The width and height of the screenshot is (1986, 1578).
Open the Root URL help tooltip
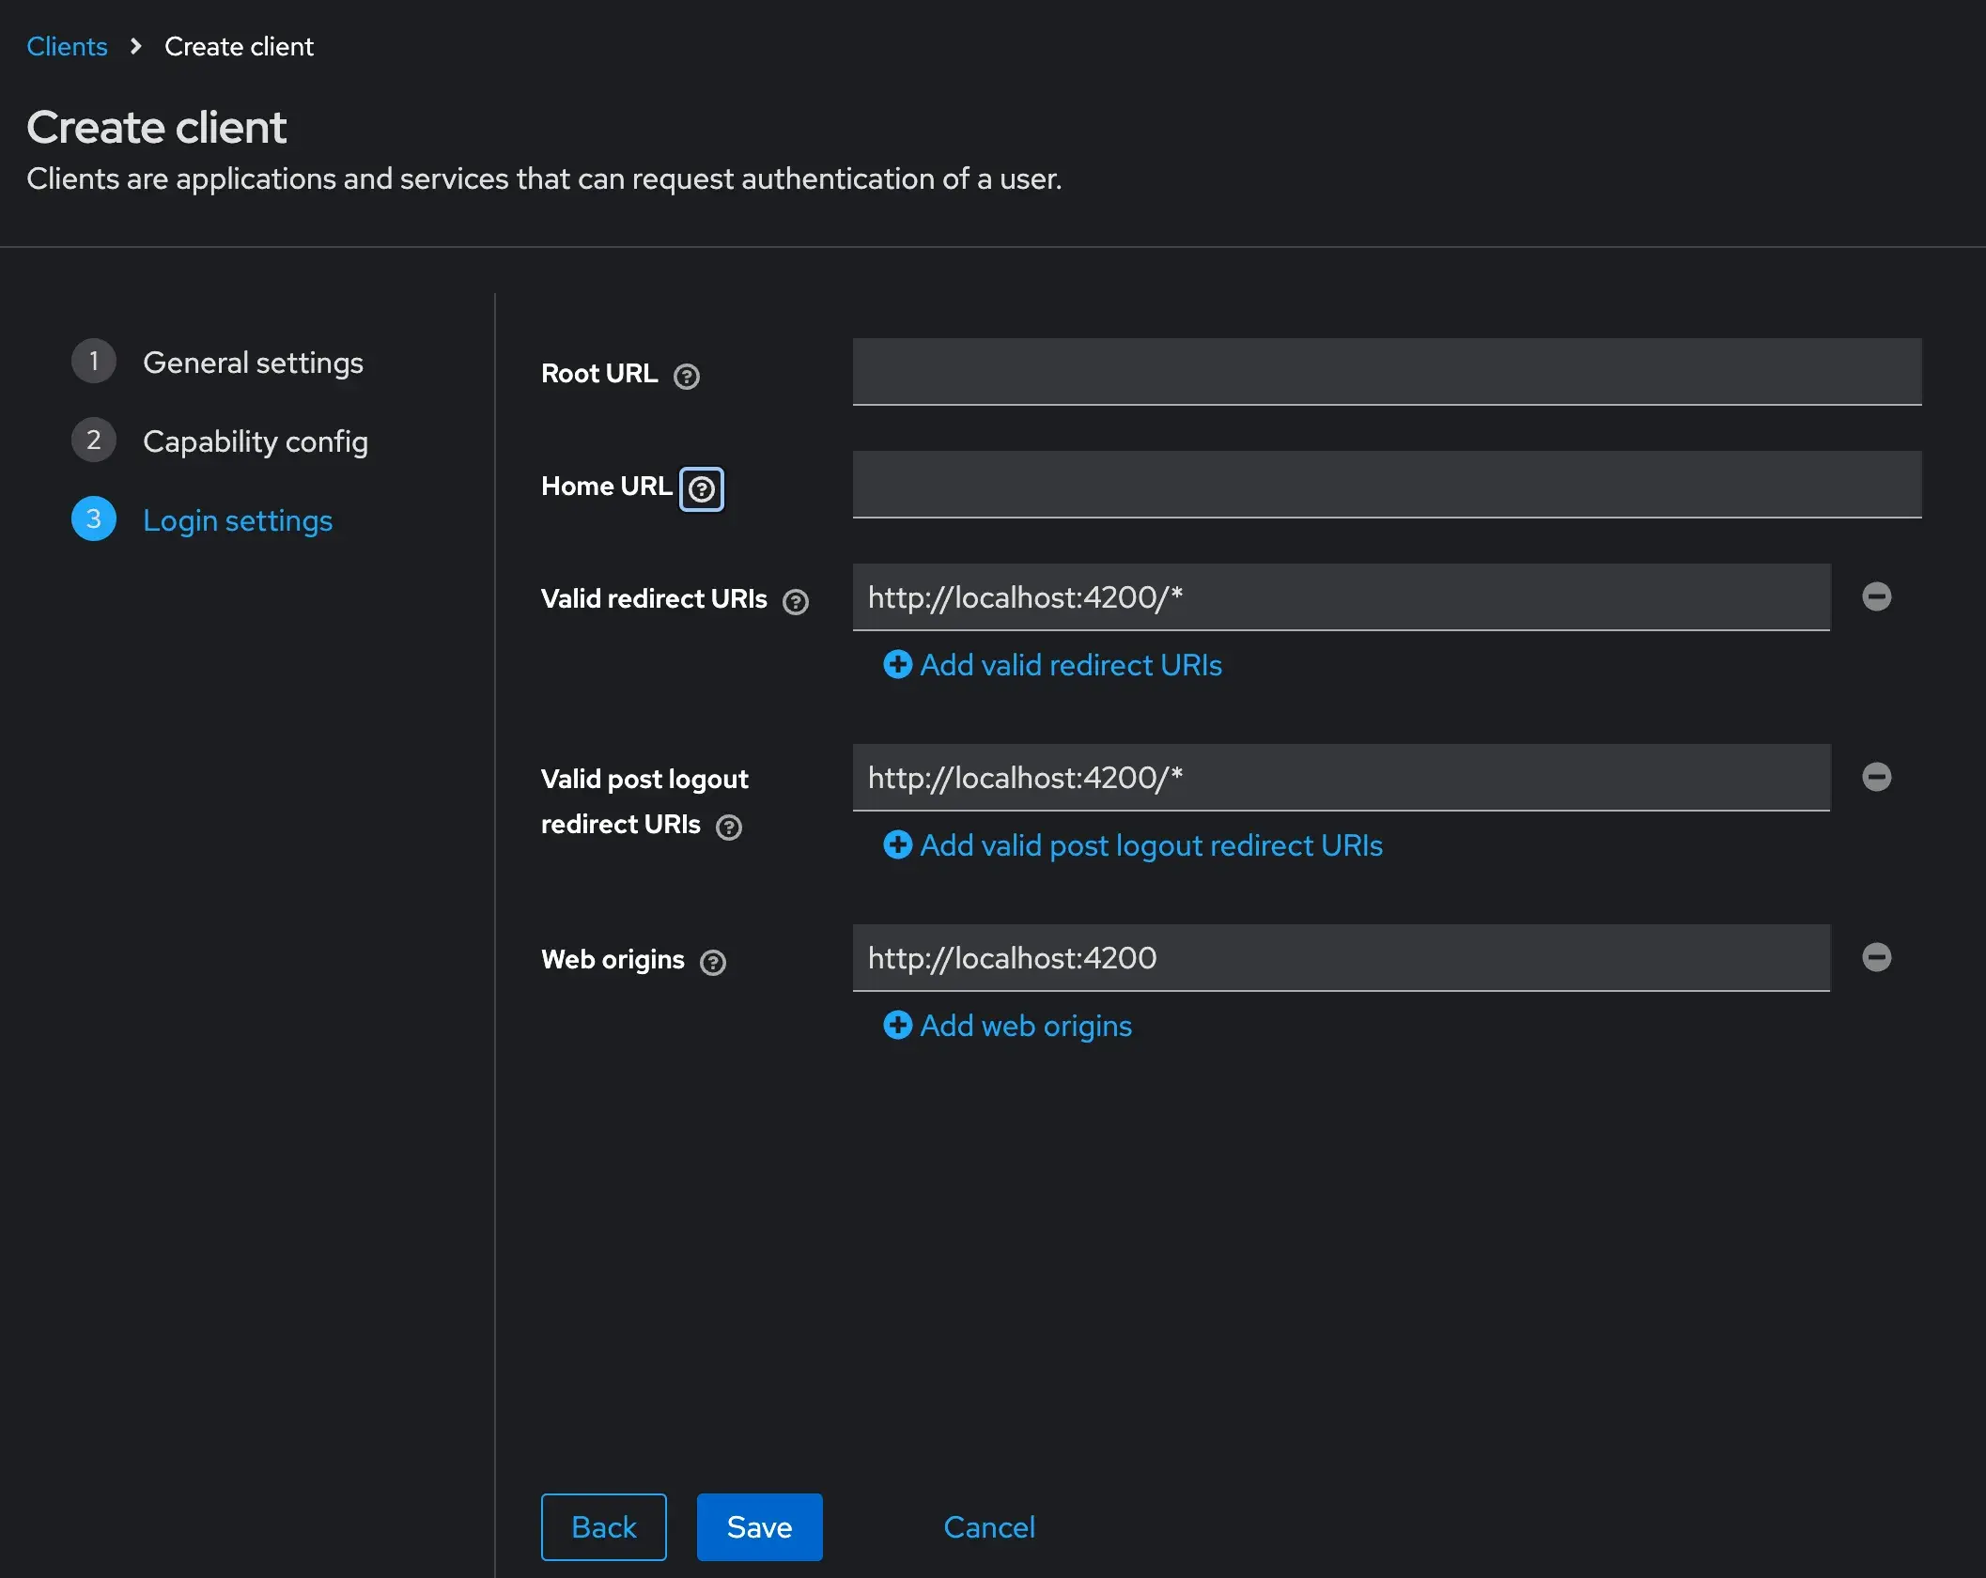686,377
